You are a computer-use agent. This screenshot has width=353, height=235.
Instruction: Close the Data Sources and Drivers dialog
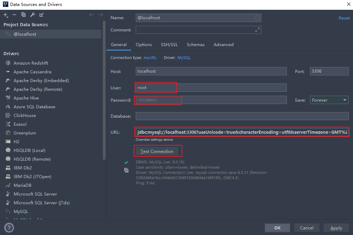click(348, 4)
